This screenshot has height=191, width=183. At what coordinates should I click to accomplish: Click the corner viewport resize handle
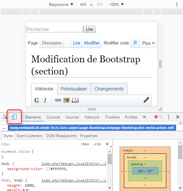point(160,109)
